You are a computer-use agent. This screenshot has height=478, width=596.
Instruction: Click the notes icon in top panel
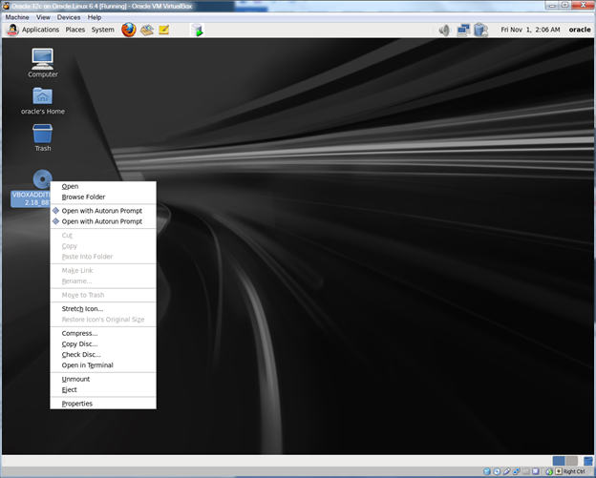[164, 30]
